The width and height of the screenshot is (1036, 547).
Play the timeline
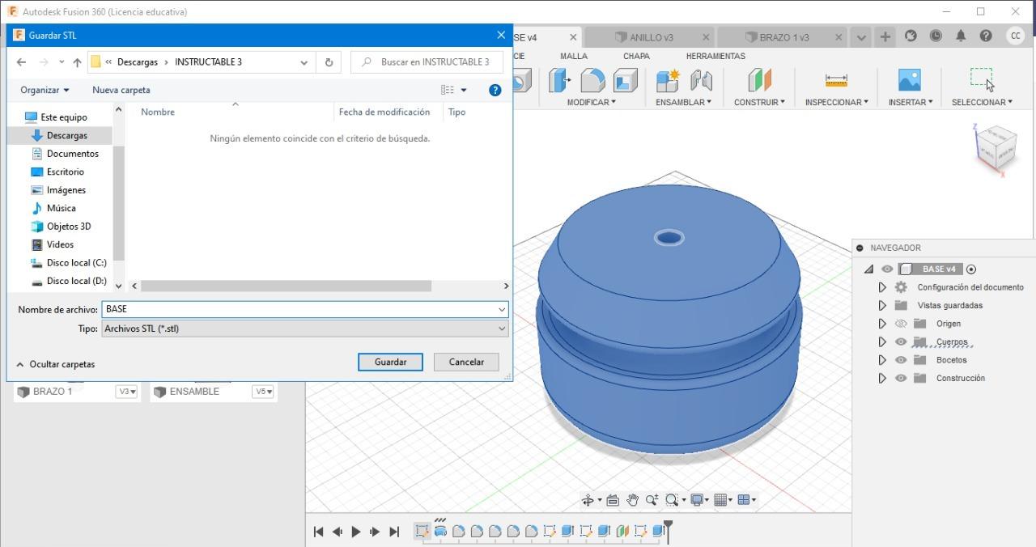tap(355, 532)
